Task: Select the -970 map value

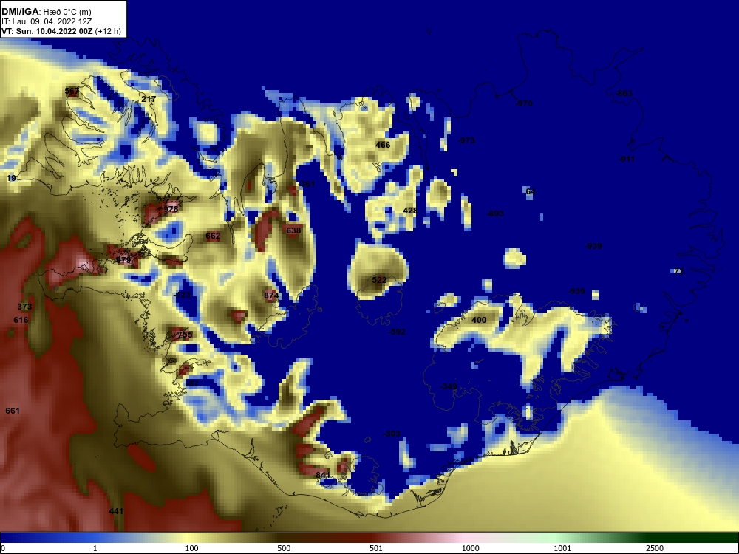Action: pyautogui.click(x=524, y=103)
